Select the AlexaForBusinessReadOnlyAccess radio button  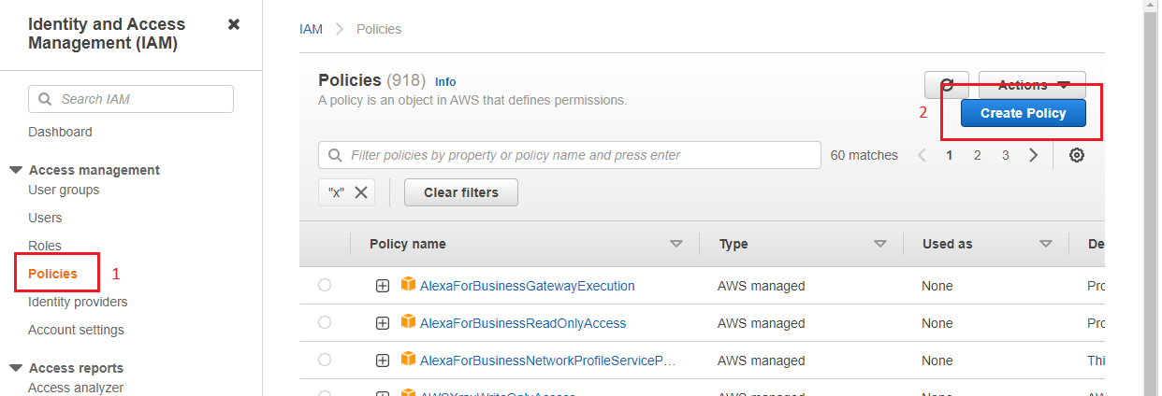325,322
